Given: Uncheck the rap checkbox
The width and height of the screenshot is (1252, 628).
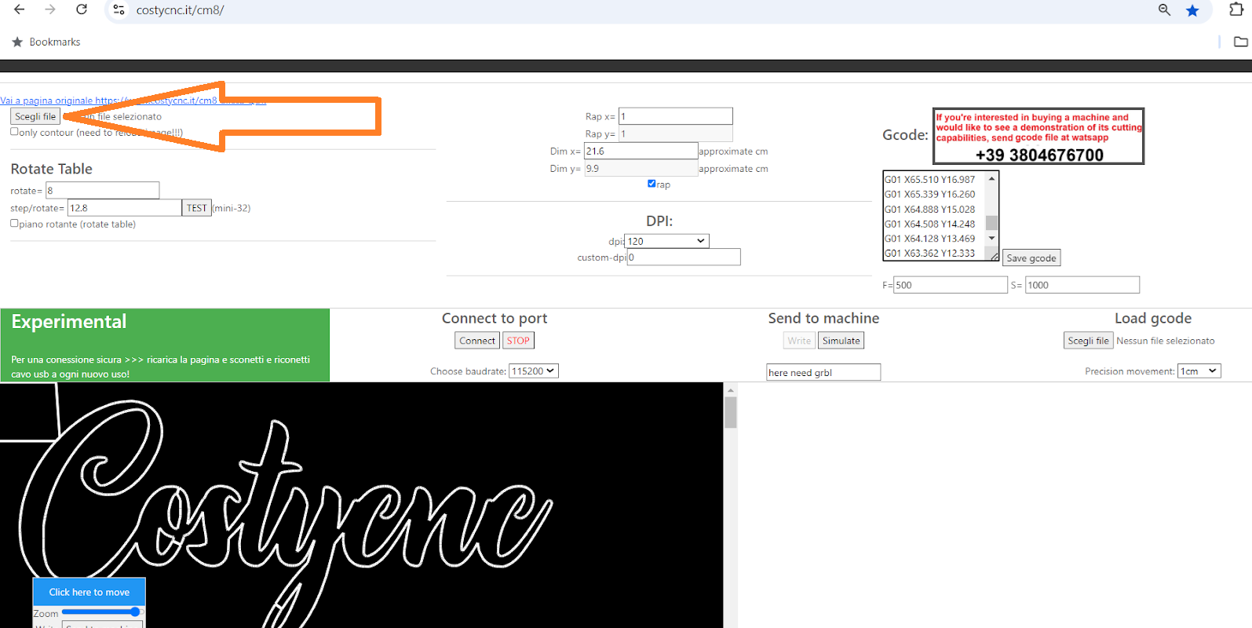Looking at the screenshot, I should click(x=652, y=183).
